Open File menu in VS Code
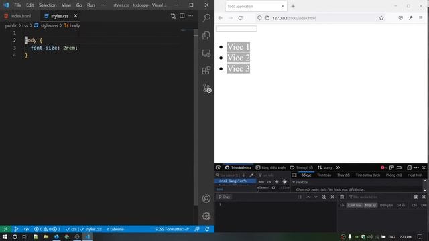Screen dimensions: 429x241 [x=17, y=5]
